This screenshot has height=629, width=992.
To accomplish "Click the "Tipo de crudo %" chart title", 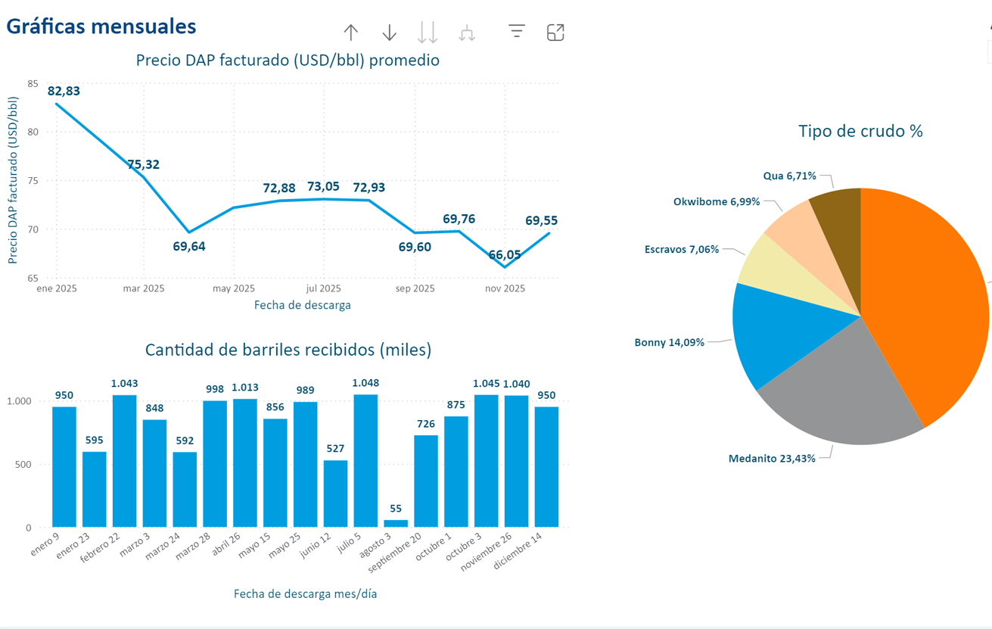I will coord(860,131).
